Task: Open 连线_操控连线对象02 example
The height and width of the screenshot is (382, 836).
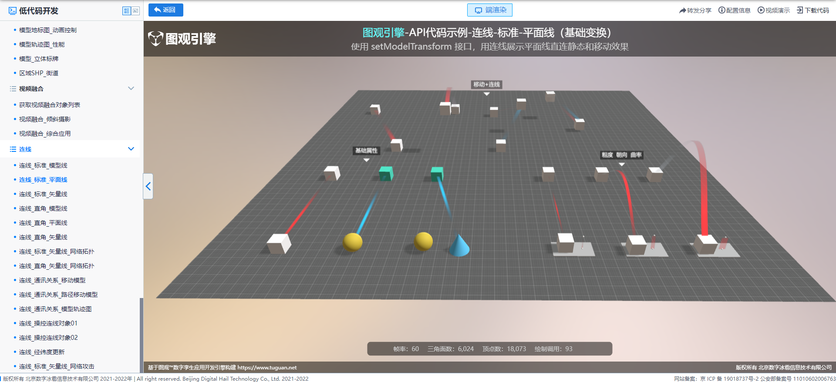Action: [48, 338]
